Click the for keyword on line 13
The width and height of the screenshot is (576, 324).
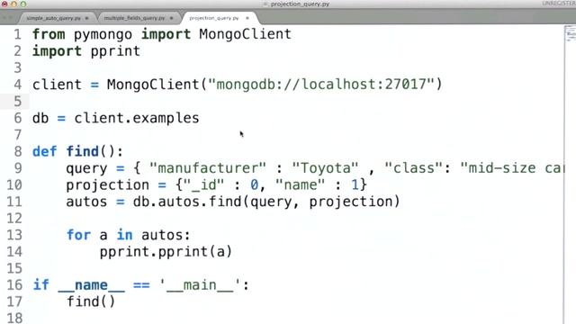click(x=78, y=235)
